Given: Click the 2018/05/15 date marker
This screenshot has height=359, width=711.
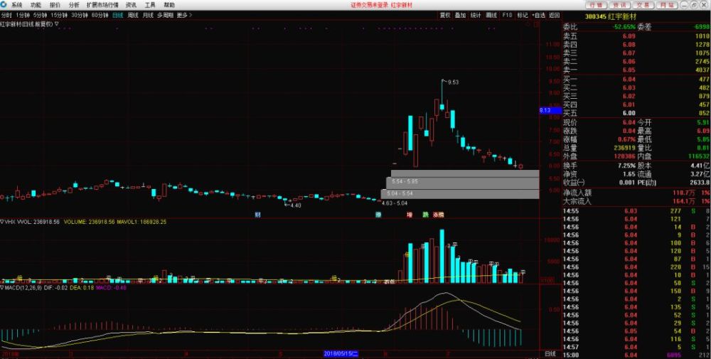Looking at the screenshot, I should click(341, 353).
